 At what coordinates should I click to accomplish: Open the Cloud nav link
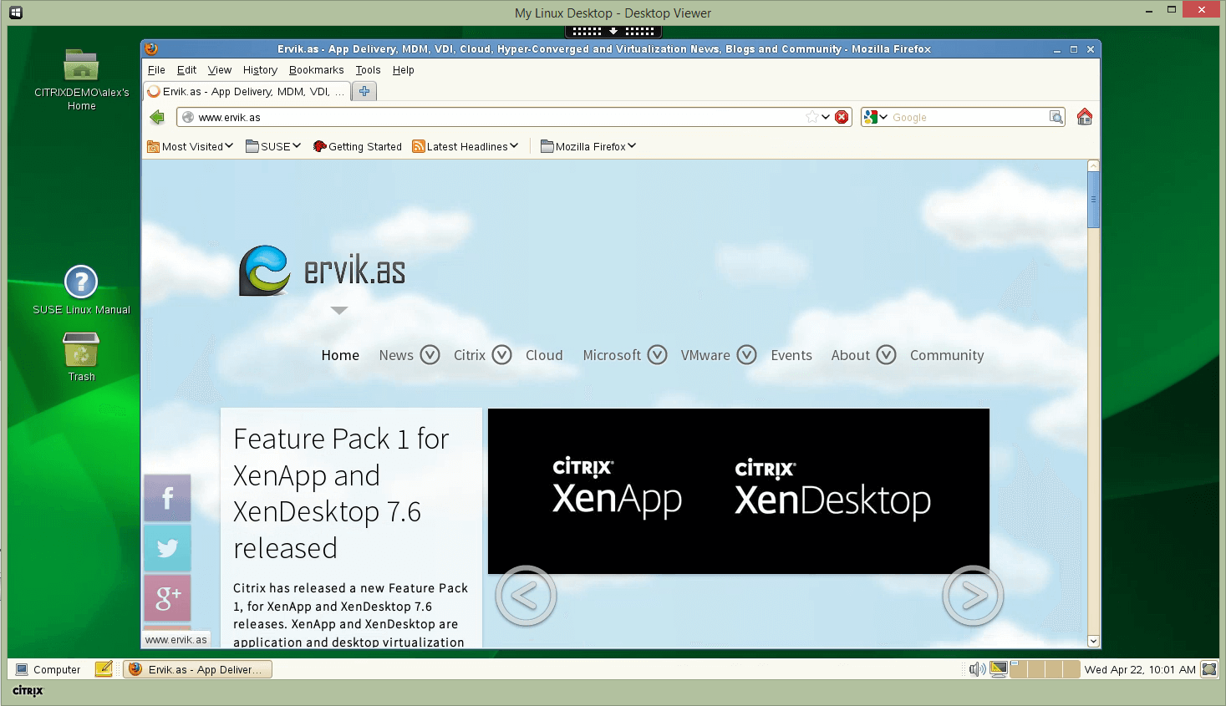[544, 355]
